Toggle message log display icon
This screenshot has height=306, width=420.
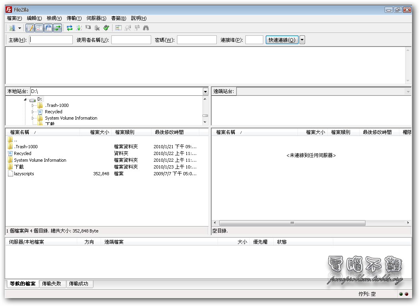(30, 28)
